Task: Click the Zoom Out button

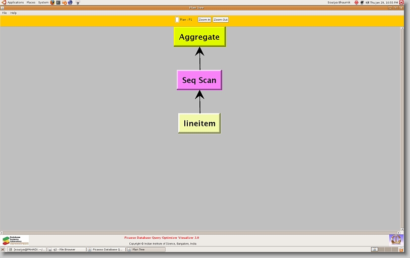Action: 221,20
